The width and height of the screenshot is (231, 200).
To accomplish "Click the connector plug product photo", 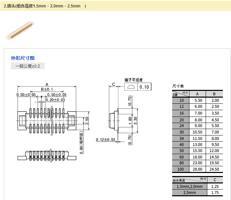I will [x=20, y=30].
